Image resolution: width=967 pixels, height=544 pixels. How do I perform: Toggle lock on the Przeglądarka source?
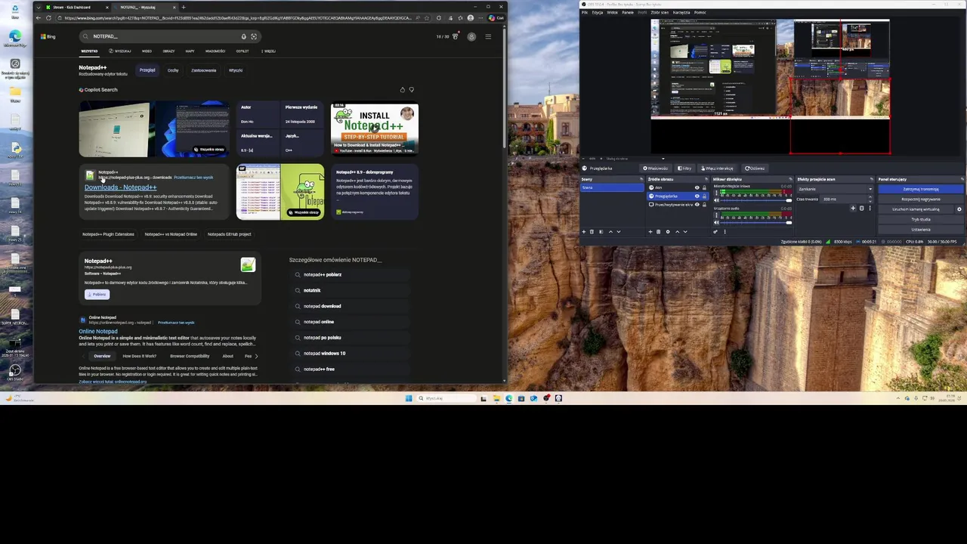coord(704,196)
